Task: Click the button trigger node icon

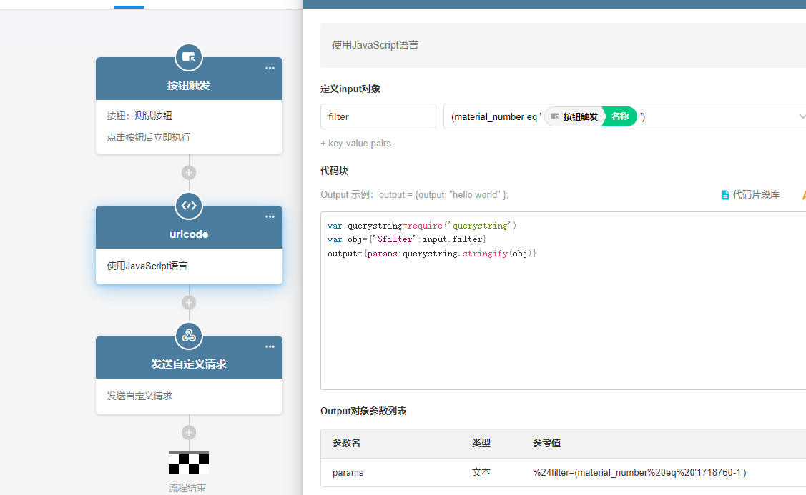Action: click(189, 57)
